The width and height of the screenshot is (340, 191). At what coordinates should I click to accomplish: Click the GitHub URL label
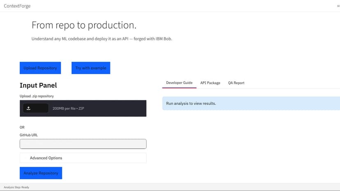click(29, 135)
